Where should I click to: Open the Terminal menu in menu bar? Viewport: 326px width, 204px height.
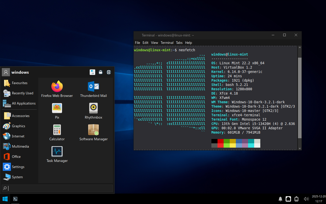pyautogui.click(x=167, y=43)
